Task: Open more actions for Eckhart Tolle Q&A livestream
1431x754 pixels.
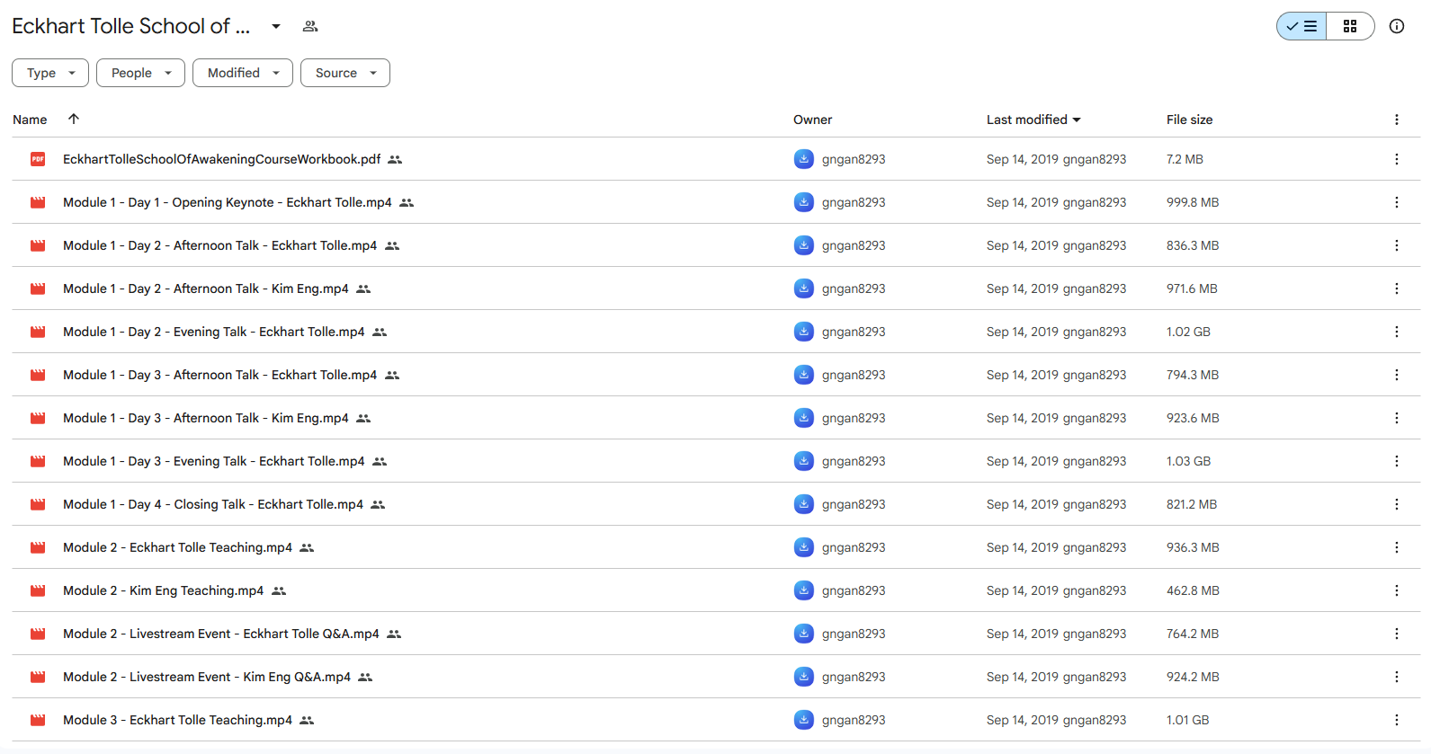Action: pyautogui.click(x=1397, y=634)
